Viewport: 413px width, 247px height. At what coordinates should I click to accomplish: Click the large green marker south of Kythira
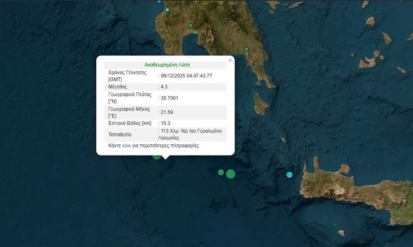[231, 174]
